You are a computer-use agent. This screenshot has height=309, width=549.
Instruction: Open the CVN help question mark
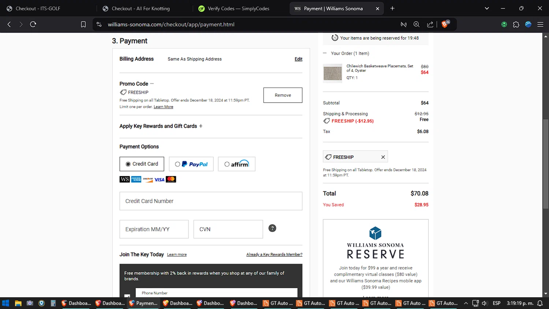[272, 228]
